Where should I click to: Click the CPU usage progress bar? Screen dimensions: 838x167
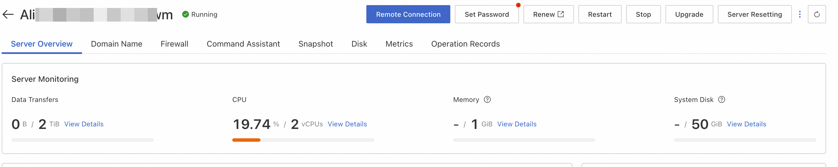pos(303,140)
